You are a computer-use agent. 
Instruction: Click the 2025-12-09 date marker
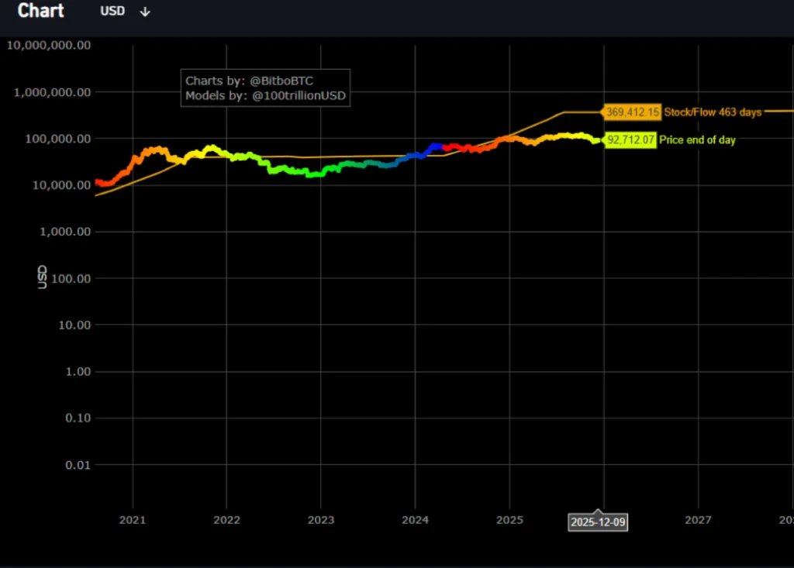coord(598,522)
